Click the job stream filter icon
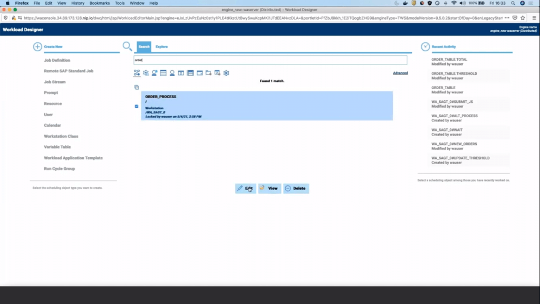Image resolution: width=540 pixels, height=304 pixels. pyautogui.click(x=137, y=73)
